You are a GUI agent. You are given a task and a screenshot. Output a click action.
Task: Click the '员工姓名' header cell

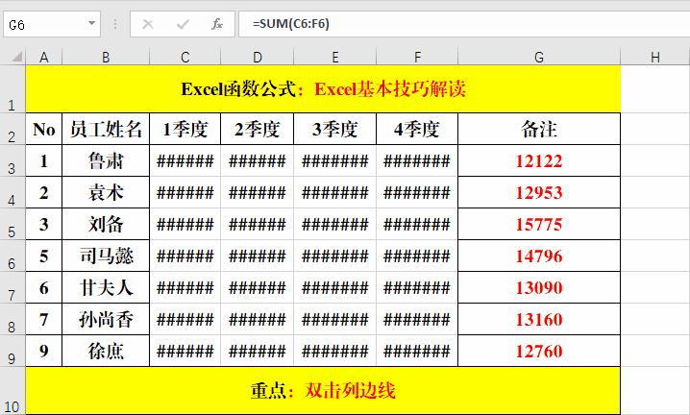106,129
